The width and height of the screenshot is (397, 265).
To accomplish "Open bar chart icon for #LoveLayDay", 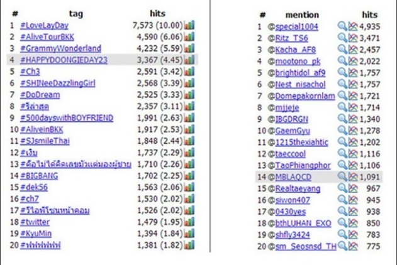I will click(189, 25).
